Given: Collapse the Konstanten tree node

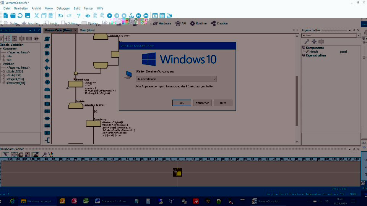Looking at the screenshot, I should pos(1,48).
